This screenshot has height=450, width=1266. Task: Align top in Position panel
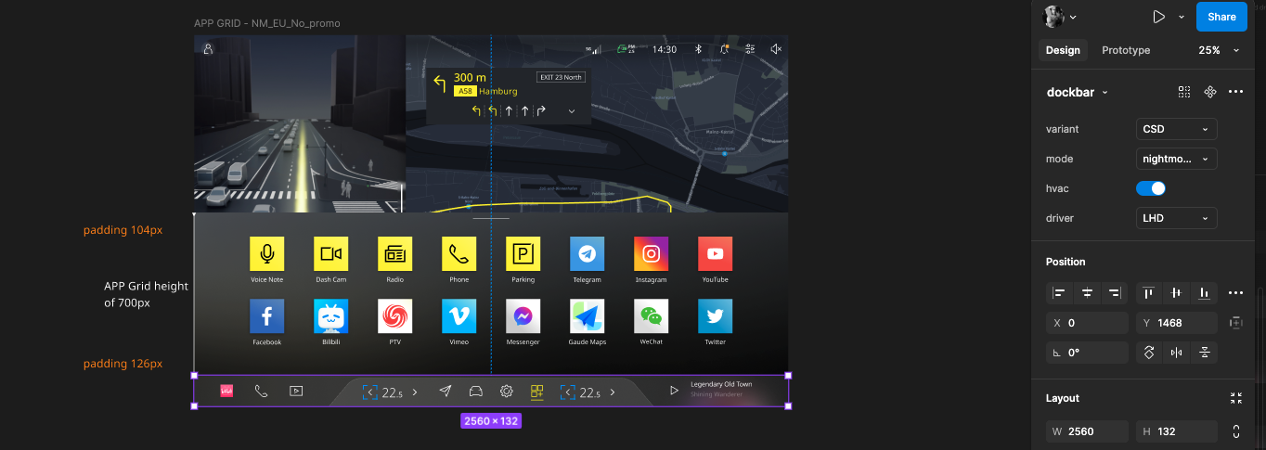click(1149, 293)
